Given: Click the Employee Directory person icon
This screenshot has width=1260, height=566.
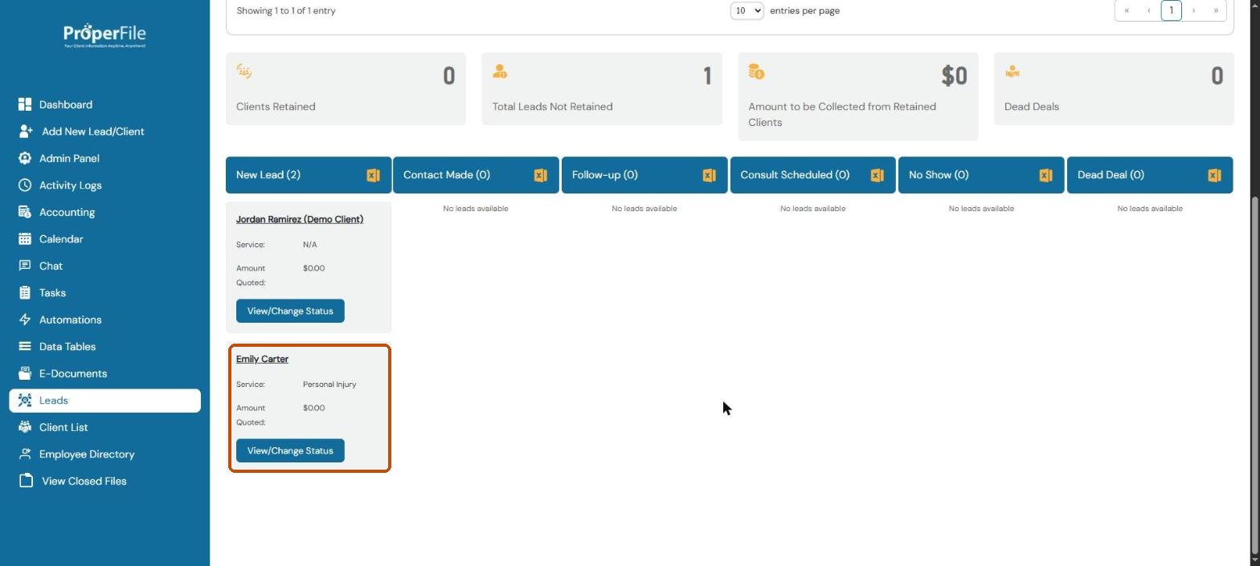Looking at the screenshot, I should 25,454.
